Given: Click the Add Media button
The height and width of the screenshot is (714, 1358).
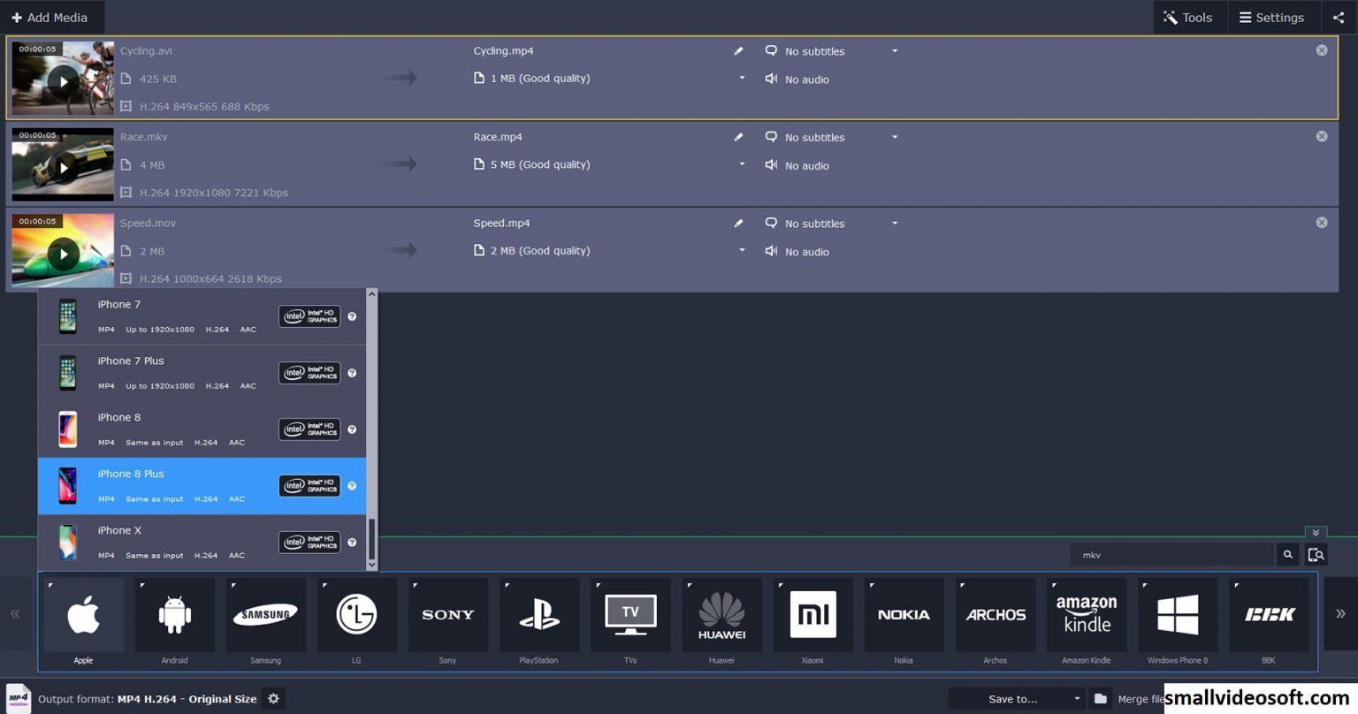Looking at the screenshot, I should (x=51, y=17).
